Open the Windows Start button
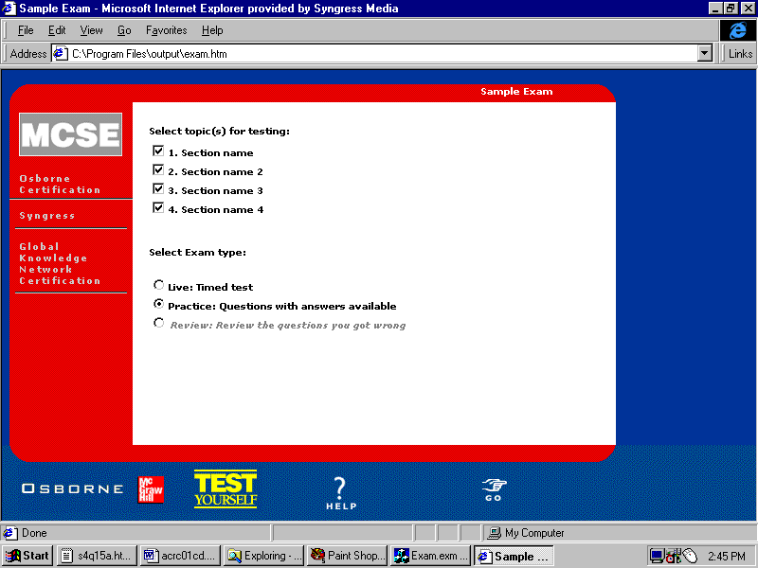758x568 pixels. (x=27, y=556)
